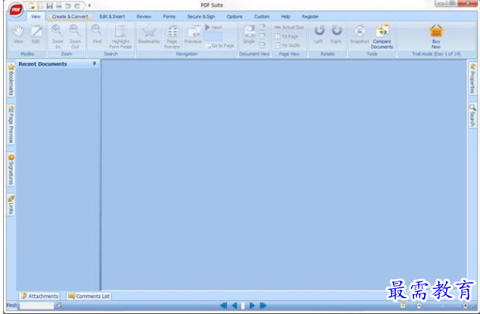Click Actual Size in Page View

[x=289, y=27]
